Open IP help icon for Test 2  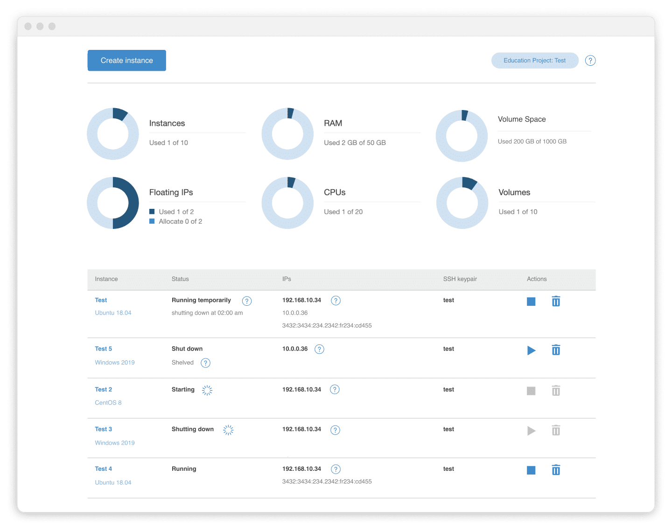[335, 390]
